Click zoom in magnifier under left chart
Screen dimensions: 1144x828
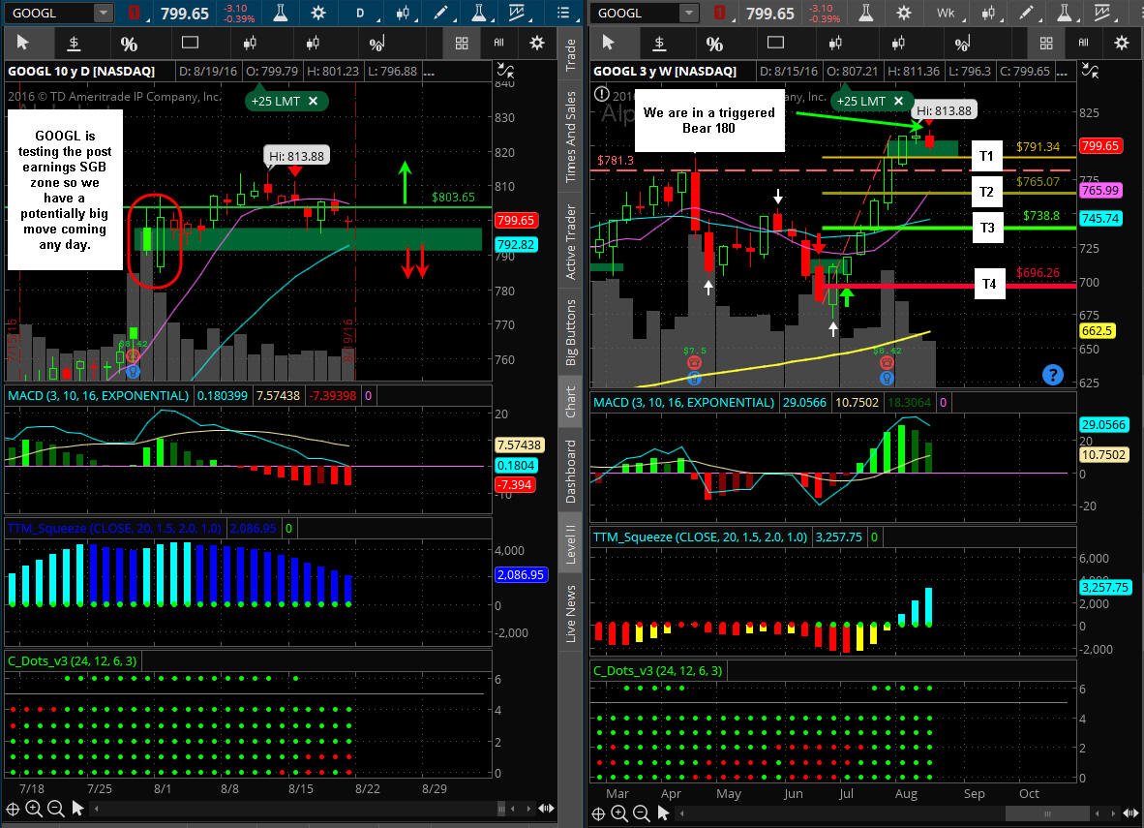(x=34, y=809)
